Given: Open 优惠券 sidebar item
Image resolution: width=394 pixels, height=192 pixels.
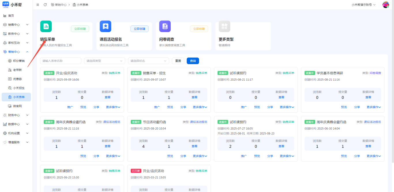Looking at the screenshot, I should pyautogui.click(x=17, y=79).
